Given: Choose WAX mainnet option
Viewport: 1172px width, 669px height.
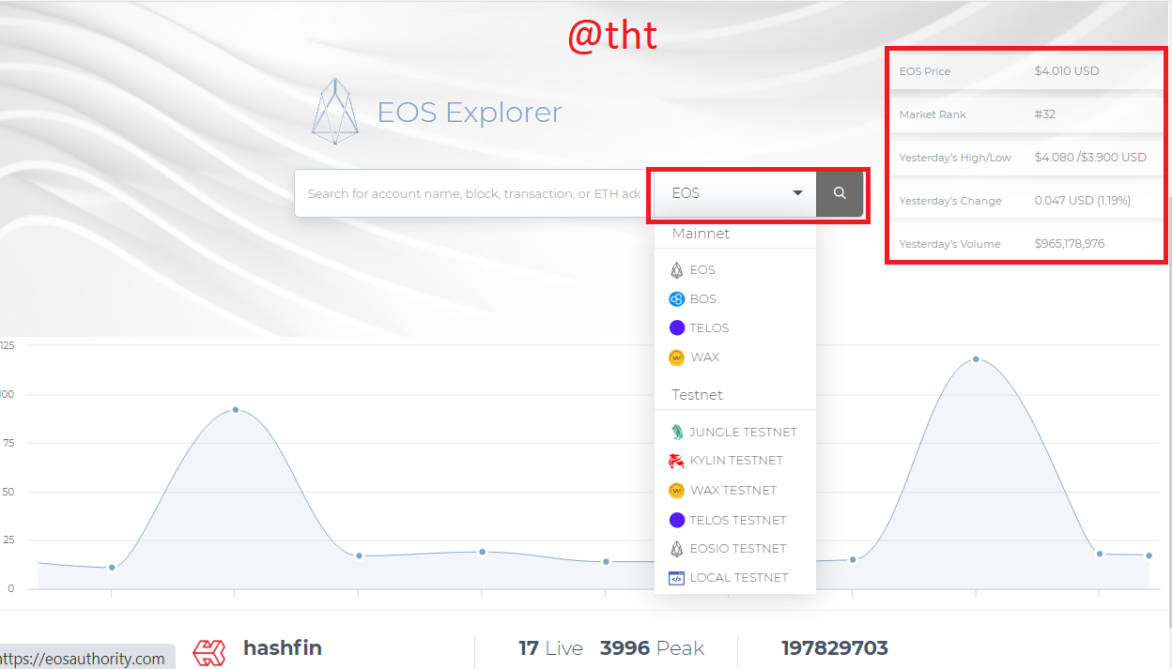Looking at the screenshot, I should (x=705, y=357).
